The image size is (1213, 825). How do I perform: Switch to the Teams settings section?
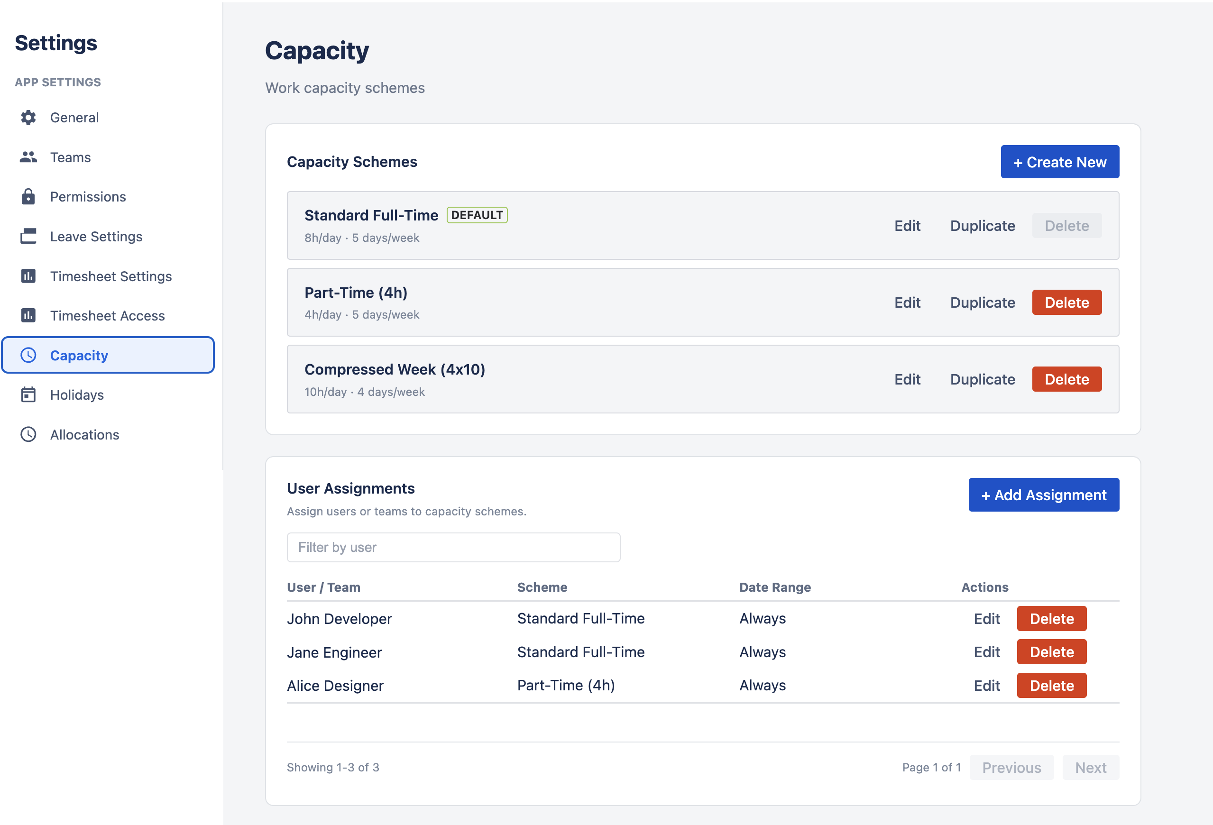tap(70, 157)
